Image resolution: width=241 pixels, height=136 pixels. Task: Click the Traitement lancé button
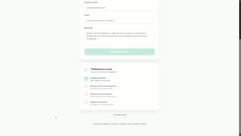(119, 52)
